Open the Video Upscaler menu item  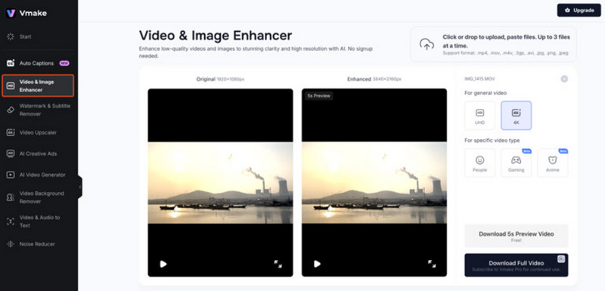pyautogui.click(x=38, y=132)
